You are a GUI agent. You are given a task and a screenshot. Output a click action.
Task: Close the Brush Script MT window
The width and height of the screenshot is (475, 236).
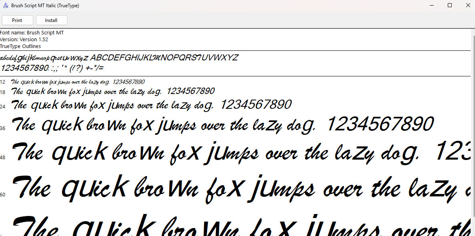[x=467, y=6]
